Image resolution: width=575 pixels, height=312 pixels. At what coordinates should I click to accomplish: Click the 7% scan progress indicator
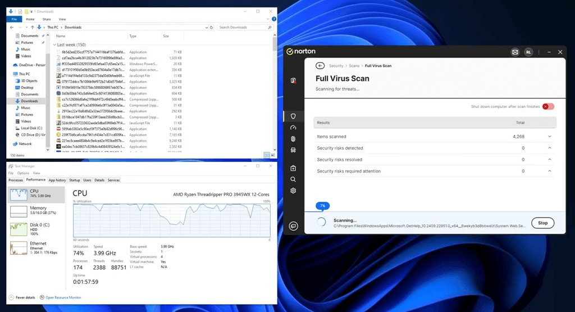point(323,206)
